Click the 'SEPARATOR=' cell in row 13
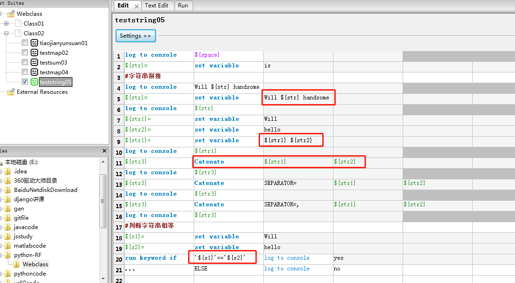515x283 pixels. (x=298, y=184)
